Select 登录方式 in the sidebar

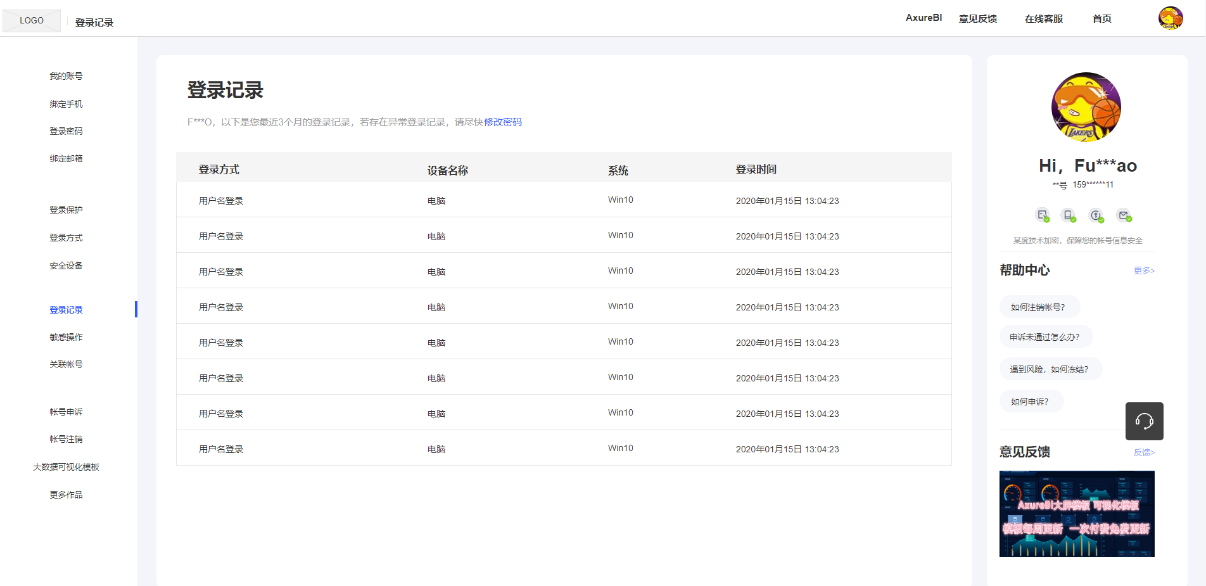click(66, 238)
